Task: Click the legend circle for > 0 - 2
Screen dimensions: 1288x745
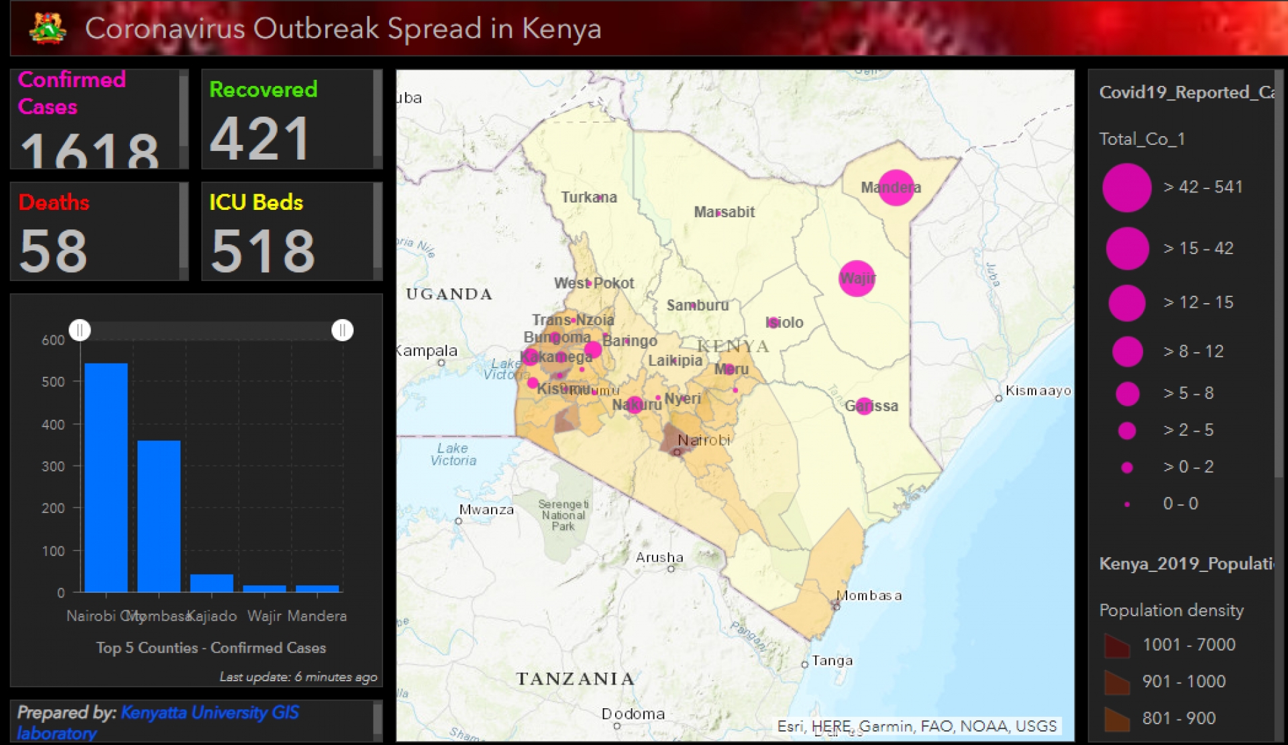Action: (x=1127, y=467)
